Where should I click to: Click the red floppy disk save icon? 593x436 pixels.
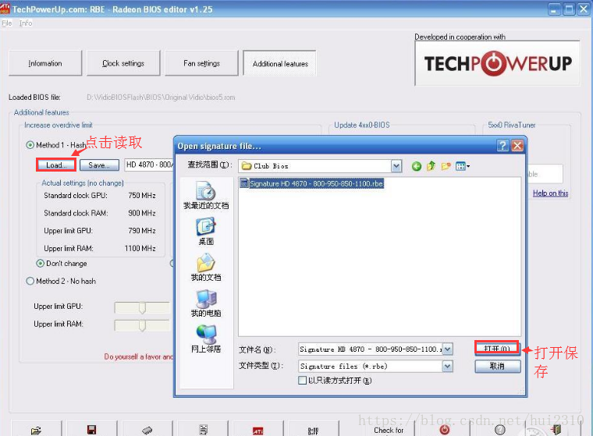click(x=91, y=430)
